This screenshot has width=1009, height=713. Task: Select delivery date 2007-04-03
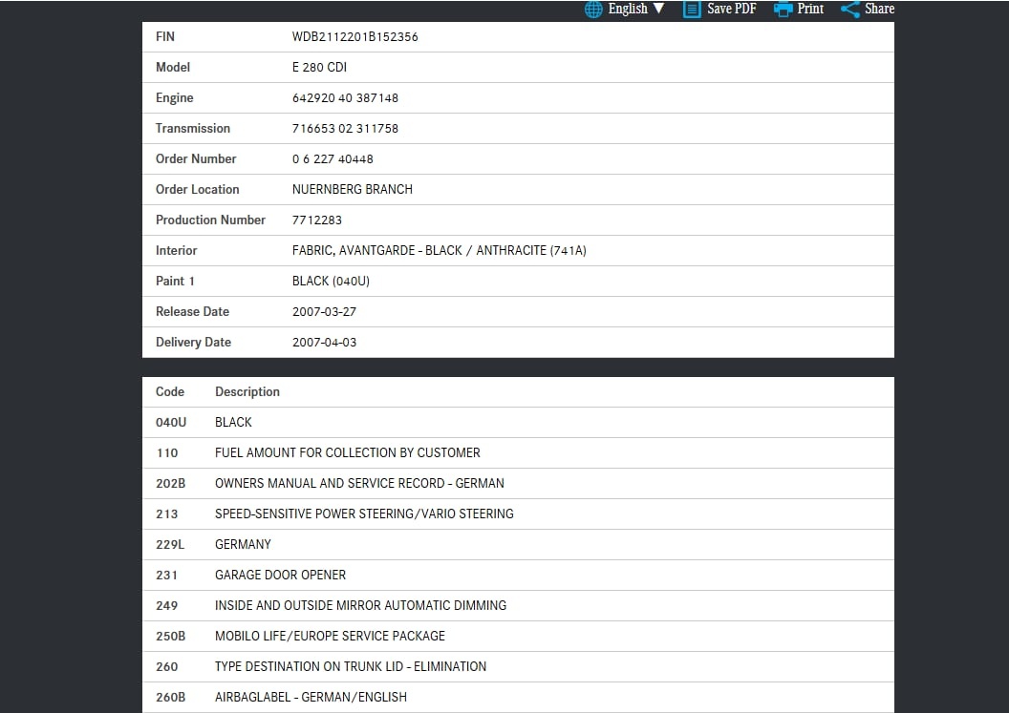click(x=324, y=342)
